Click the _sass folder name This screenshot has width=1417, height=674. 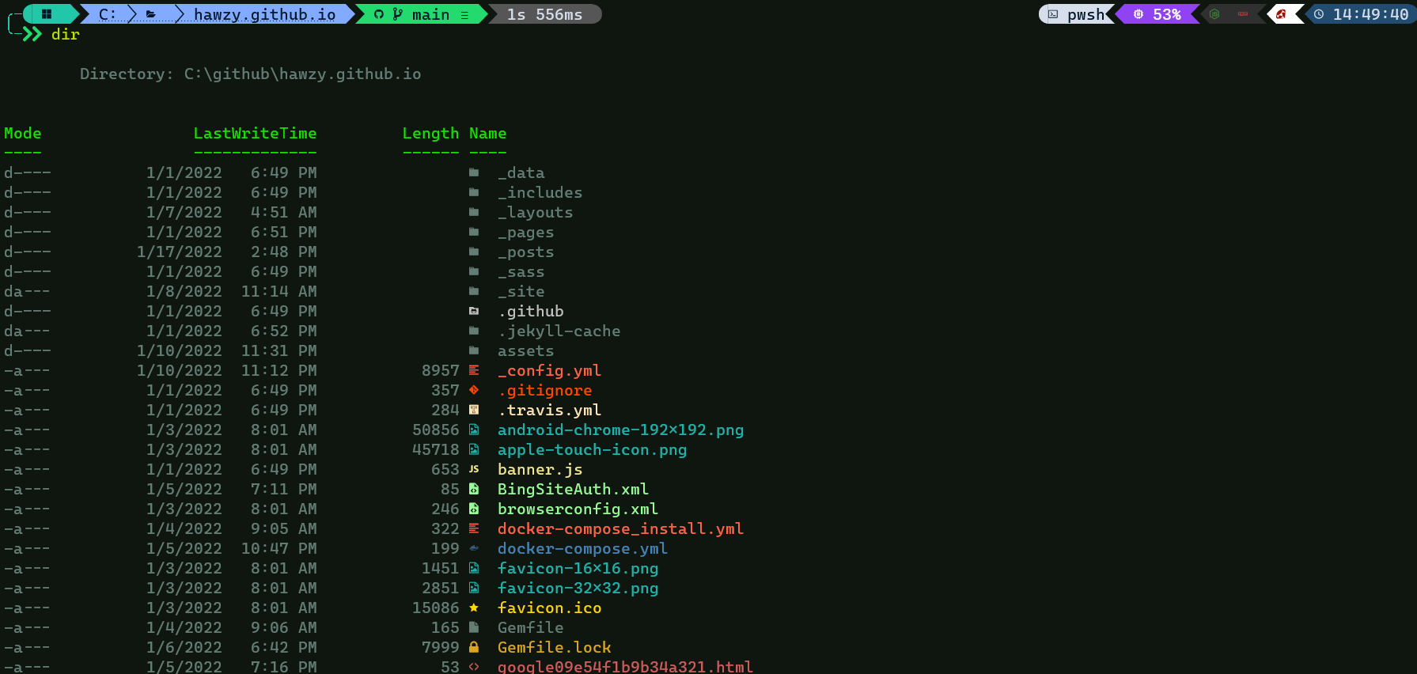(x=521, y=272)
